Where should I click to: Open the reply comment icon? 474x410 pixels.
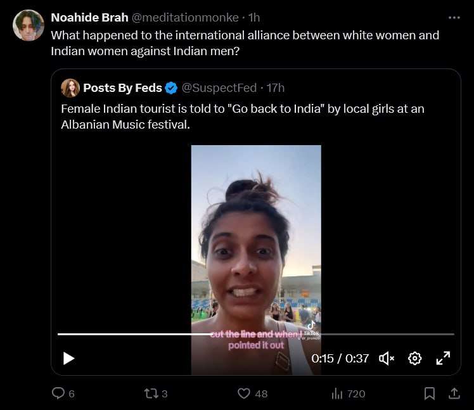(x=58, y=394)
